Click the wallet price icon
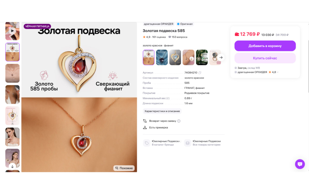The width and height of the screenshot is (309, 193). tap(237, 34)
